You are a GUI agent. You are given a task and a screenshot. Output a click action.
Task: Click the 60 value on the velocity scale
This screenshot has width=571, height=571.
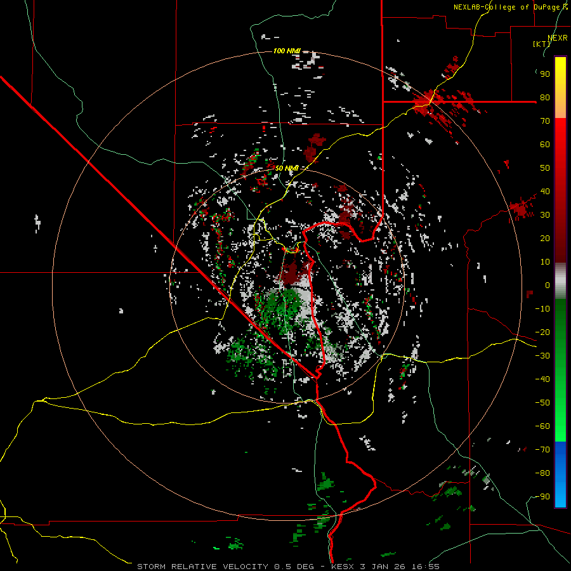pyautogui.click(x=545, y=145)
